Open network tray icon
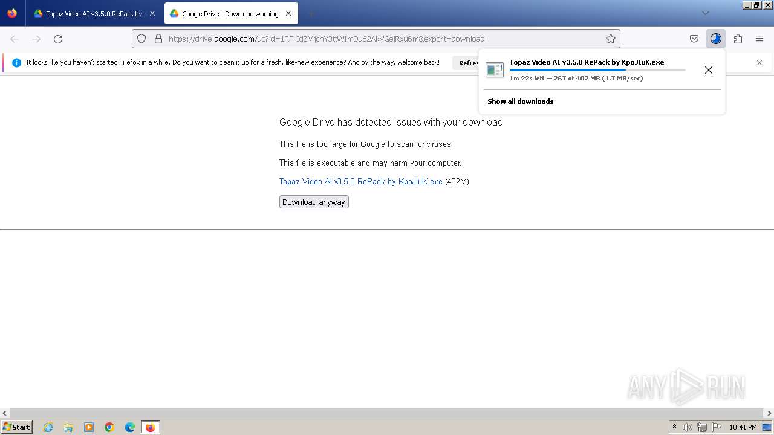Image resolution: width=774 pixels, height=435 pixels. (x=702, y=427)
